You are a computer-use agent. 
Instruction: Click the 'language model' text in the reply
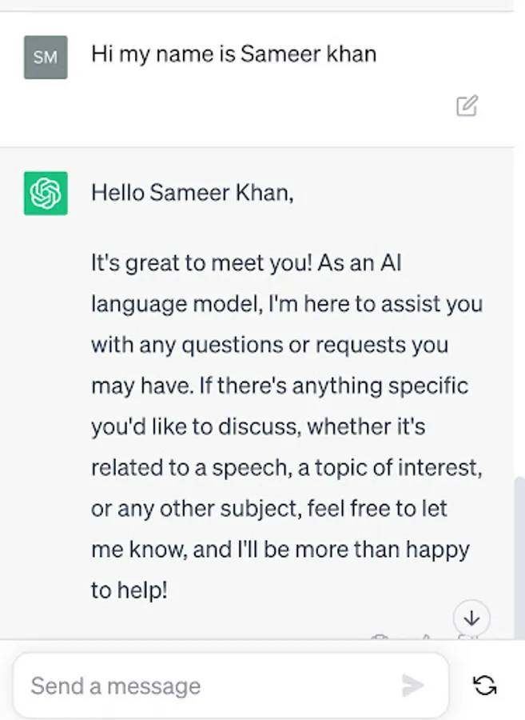163,305
